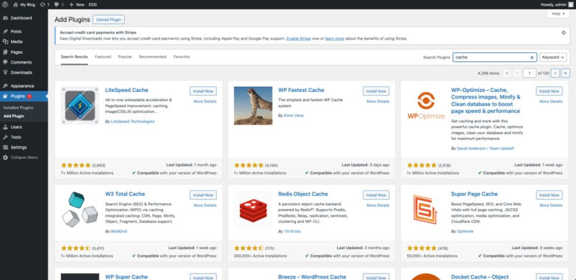Open BoldGrid author link

point(118,231)
